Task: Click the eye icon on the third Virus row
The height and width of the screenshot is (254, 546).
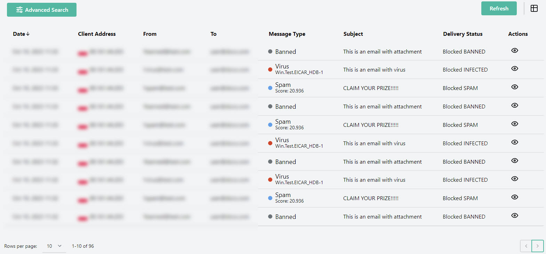Action: pyautogui.click(x=515, y=179)
